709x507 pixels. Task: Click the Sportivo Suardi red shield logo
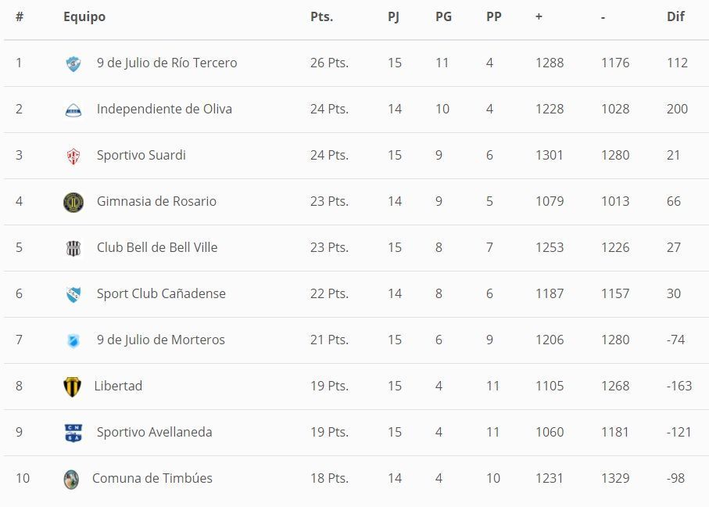tap(73, 156)
